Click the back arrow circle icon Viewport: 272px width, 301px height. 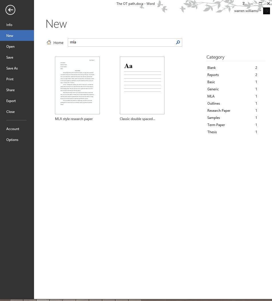click(x=10, y=10)
